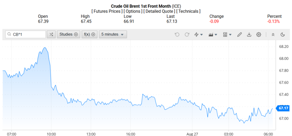Click the f(x) expressions button
292x136 pixels.
[89, 34]
